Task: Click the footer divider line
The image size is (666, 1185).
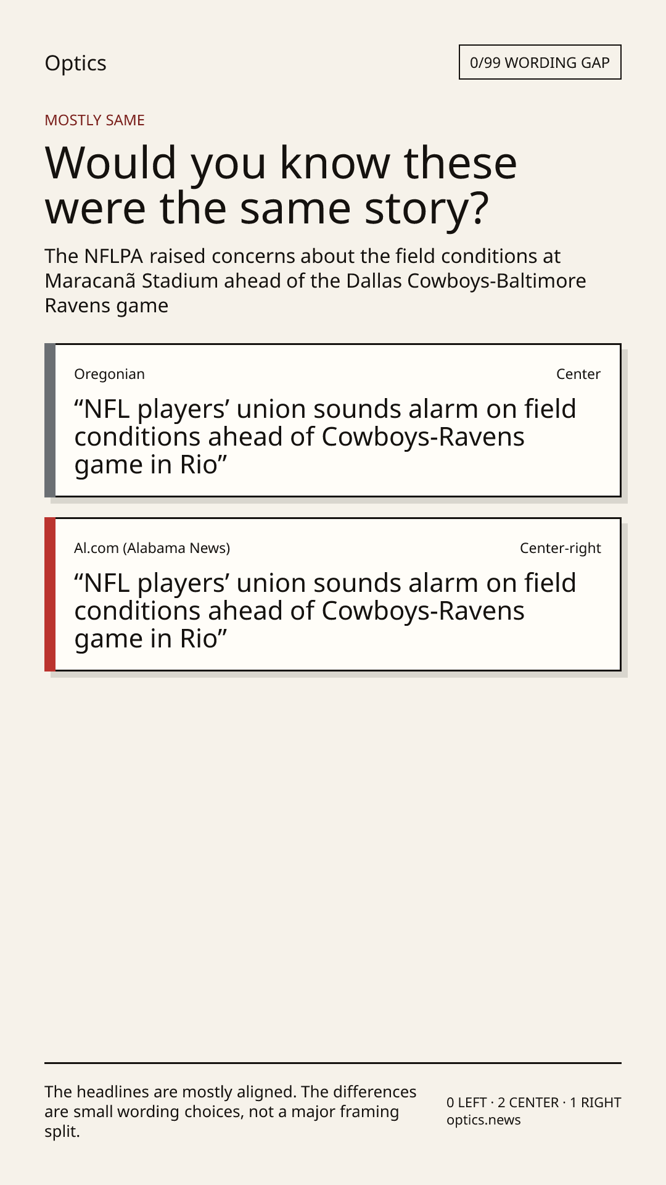Action: 333,1063
